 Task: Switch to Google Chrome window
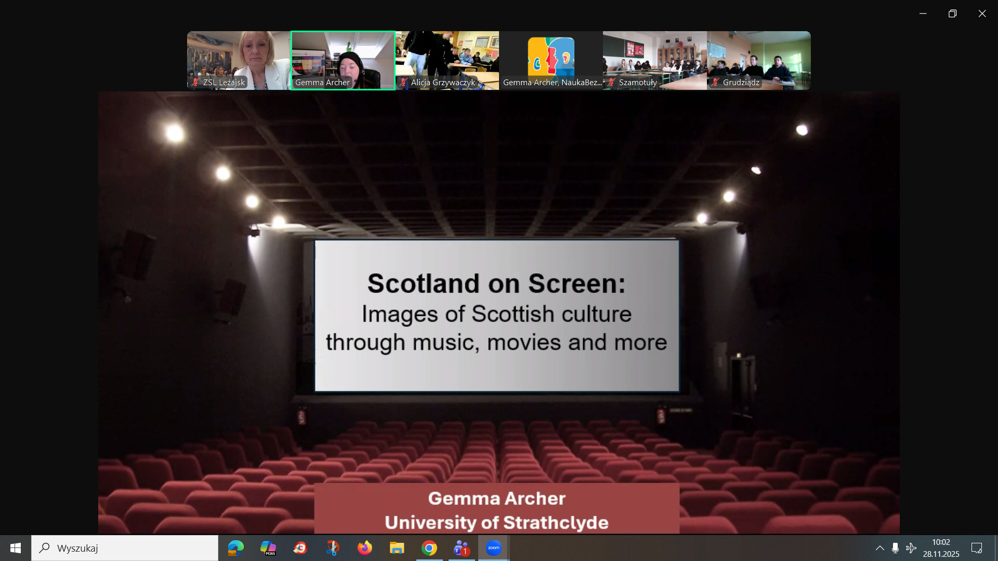coord(429,548)
